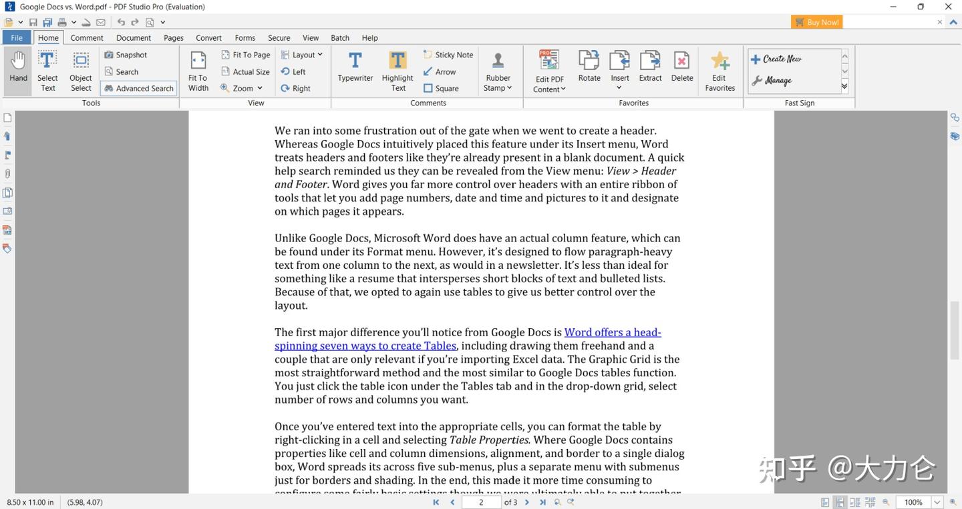
Task: Switch to the Document tab
Action: click(x=134, y=37)
